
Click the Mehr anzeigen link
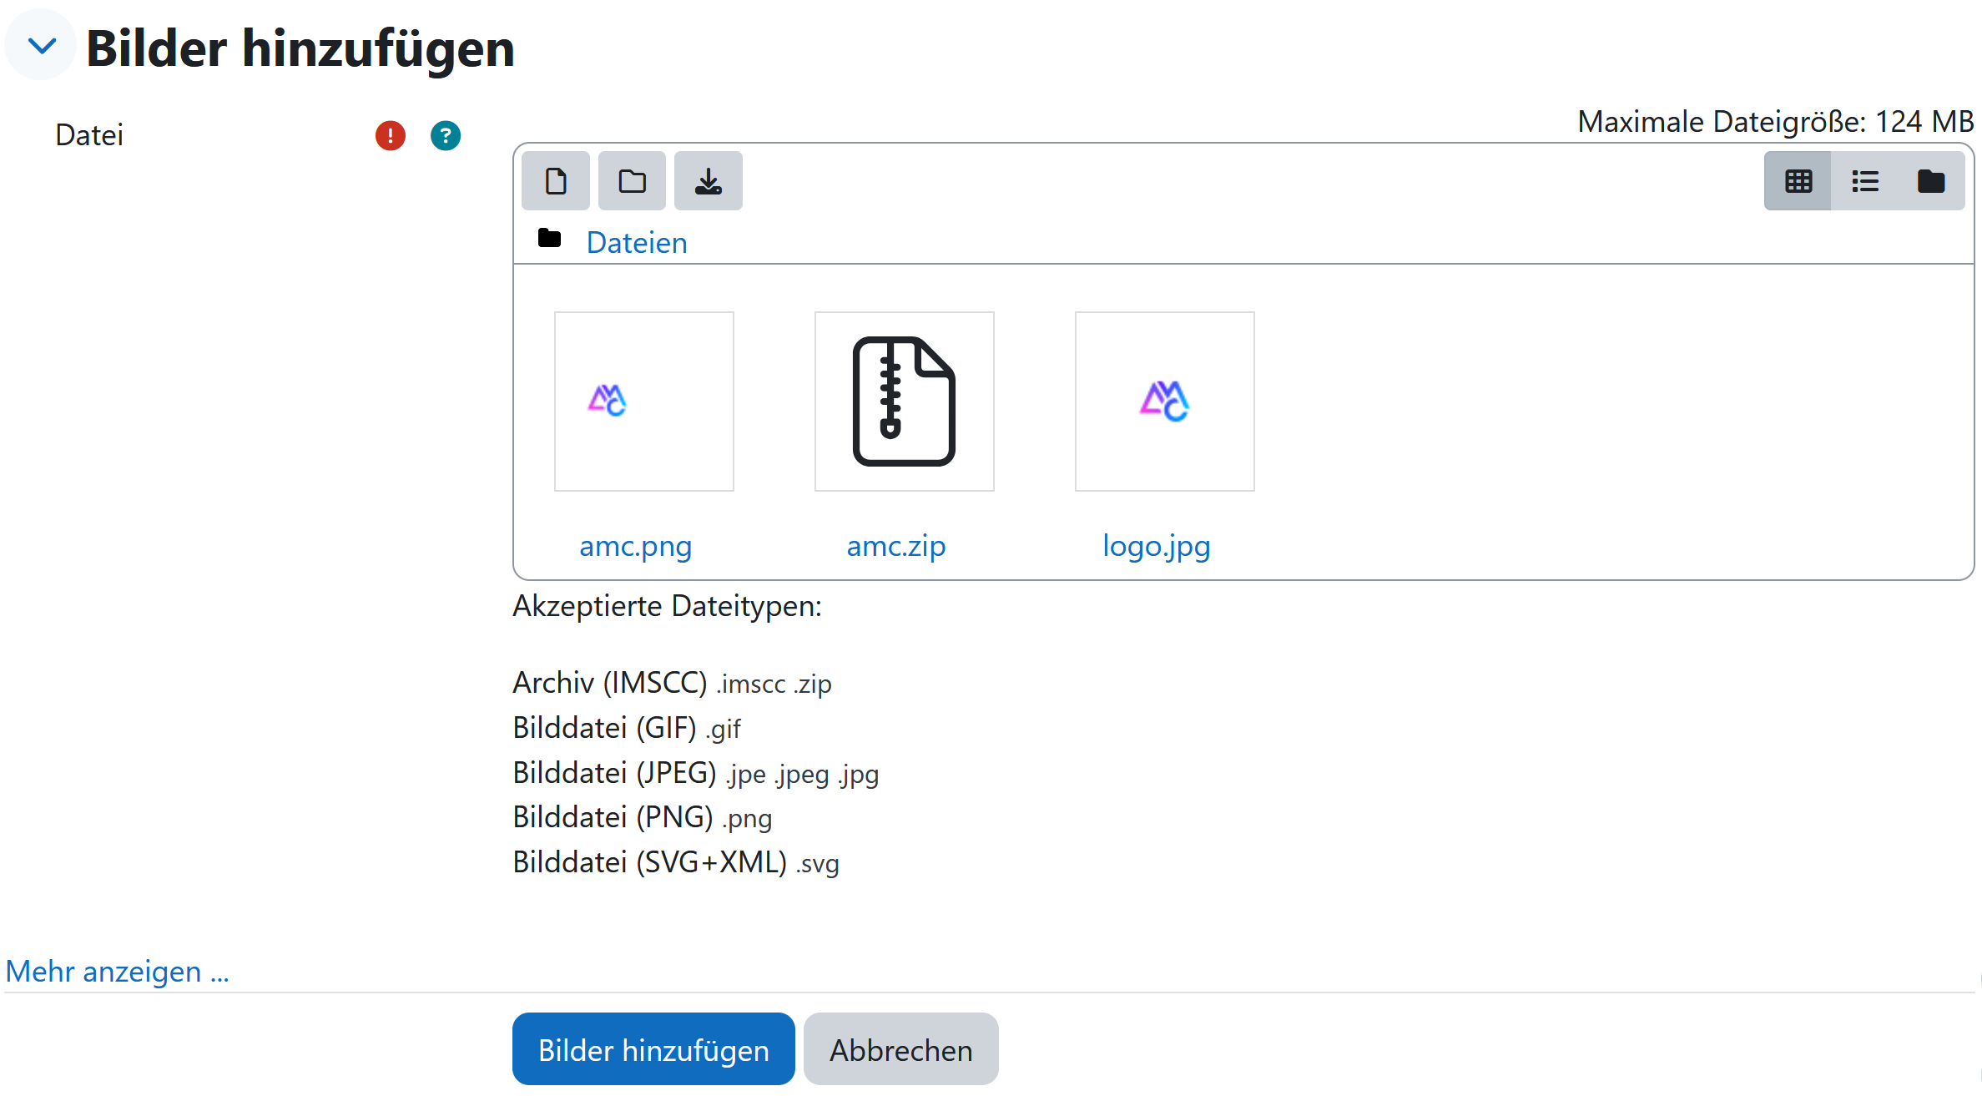pos(117,972)
